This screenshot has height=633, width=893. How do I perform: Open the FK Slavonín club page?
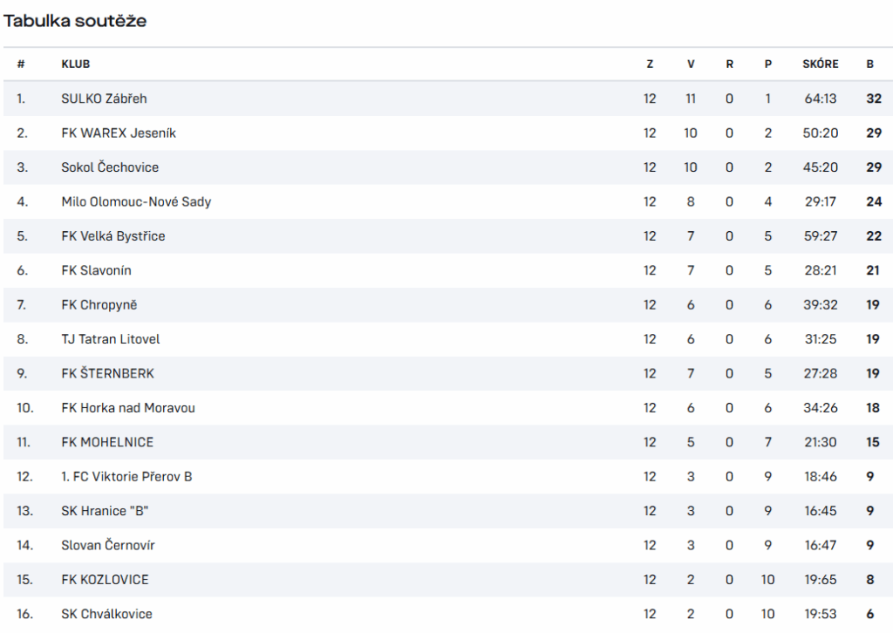96,270
